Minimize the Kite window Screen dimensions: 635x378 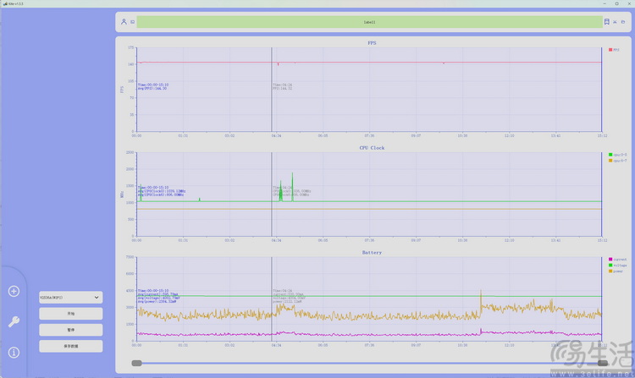click(x=605, y=3)
